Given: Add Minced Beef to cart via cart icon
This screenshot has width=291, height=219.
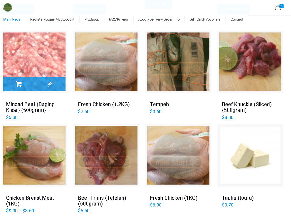Looking at the screenshot, I should [19, 84].
